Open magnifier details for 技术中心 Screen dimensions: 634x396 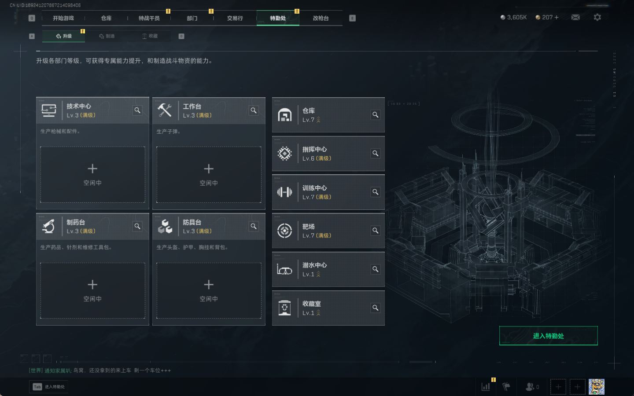coord(137,110)
